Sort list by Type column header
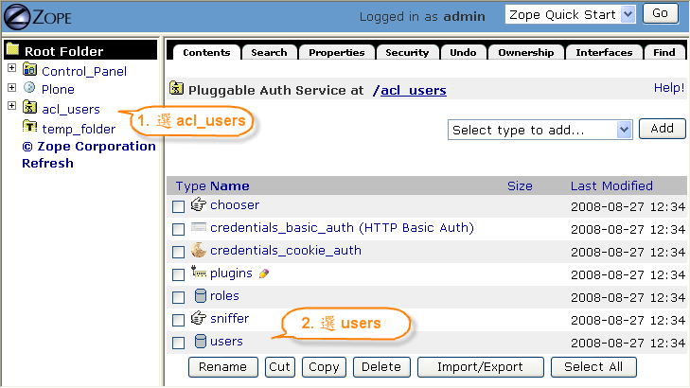Image resolution: width=690 pixels, height=388 pixels. pyautogui.click(x=190, y=186)
